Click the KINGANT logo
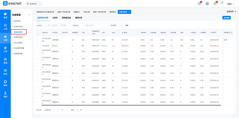The width and height of the screenshot is (239, 118). click(12, 3)
